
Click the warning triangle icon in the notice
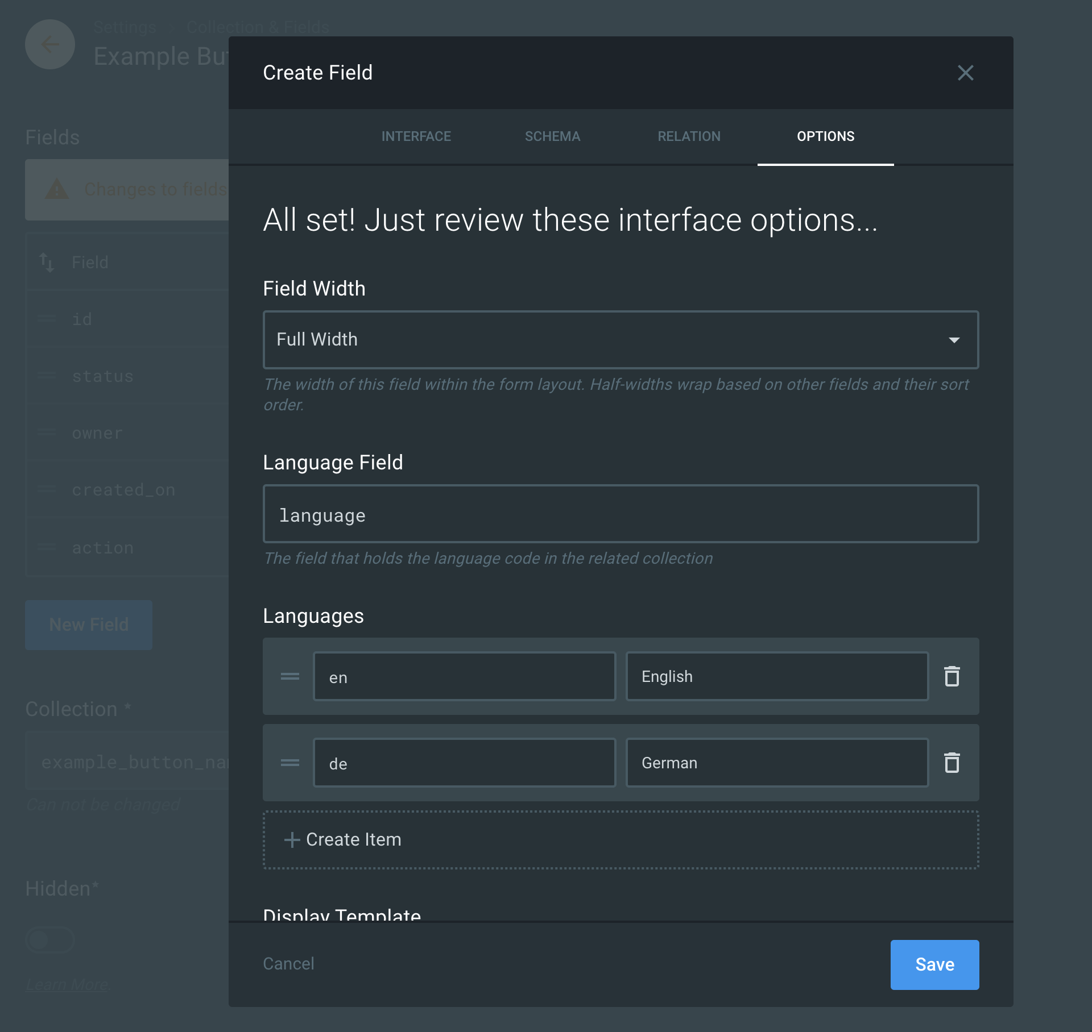coord(57,189)
